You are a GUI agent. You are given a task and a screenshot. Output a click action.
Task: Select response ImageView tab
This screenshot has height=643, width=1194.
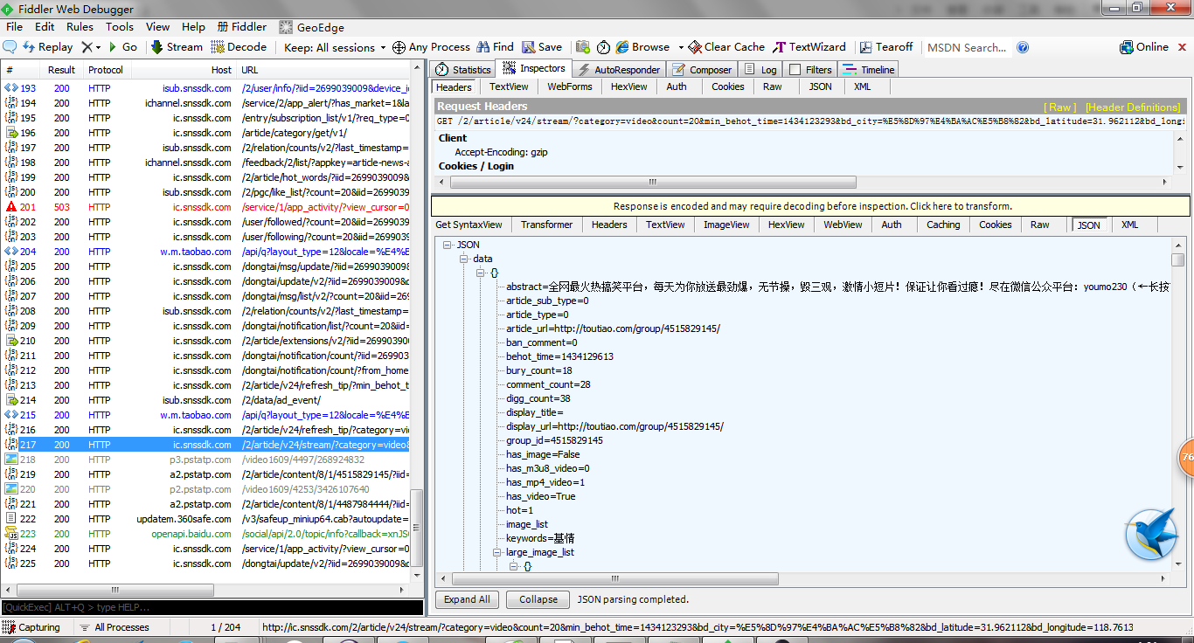pyautogui.click(x=727, y=225)
